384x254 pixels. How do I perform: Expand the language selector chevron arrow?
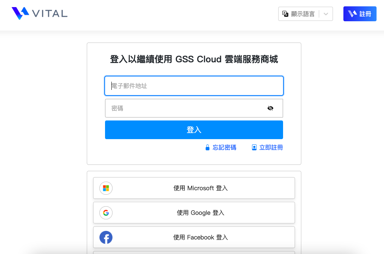[x=326, y=14]
